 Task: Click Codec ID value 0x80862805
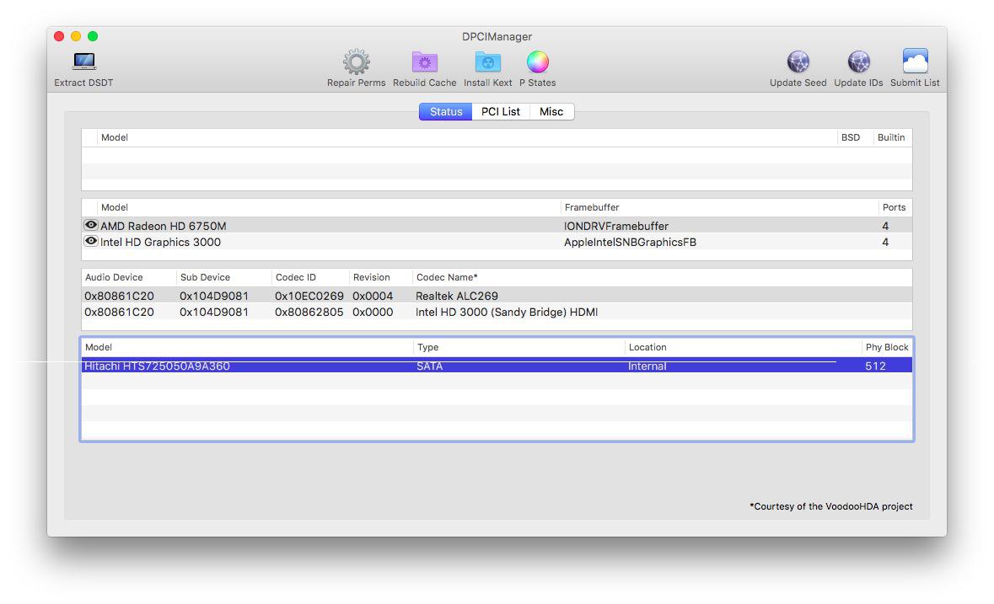pyautogui.click(x=309, y=313)
